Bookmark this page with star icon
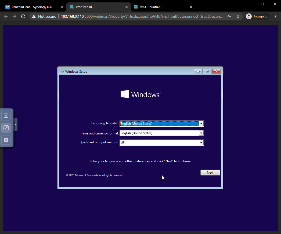The height and width of the screenshot is (234, 281). [x=238, y=16]
